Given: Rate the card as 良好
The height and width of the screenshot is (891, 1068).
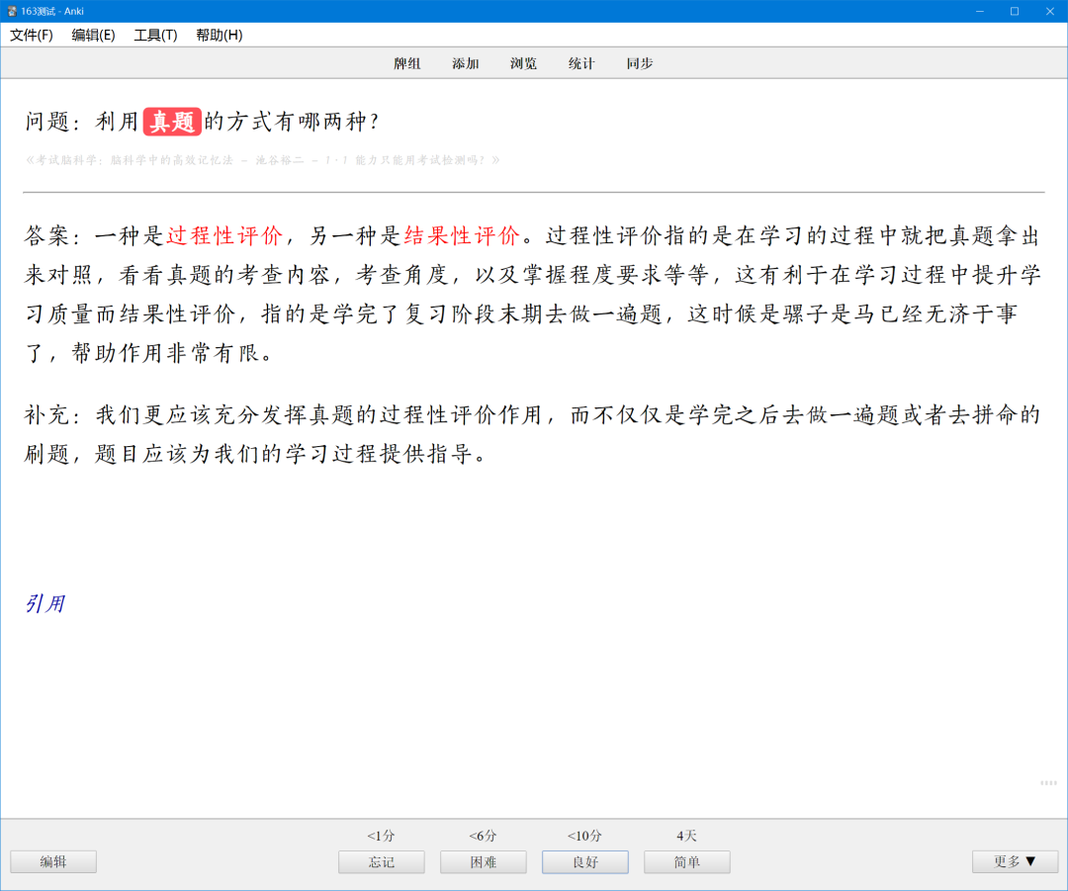Looking at the screenshot, I should click(585, 861).
